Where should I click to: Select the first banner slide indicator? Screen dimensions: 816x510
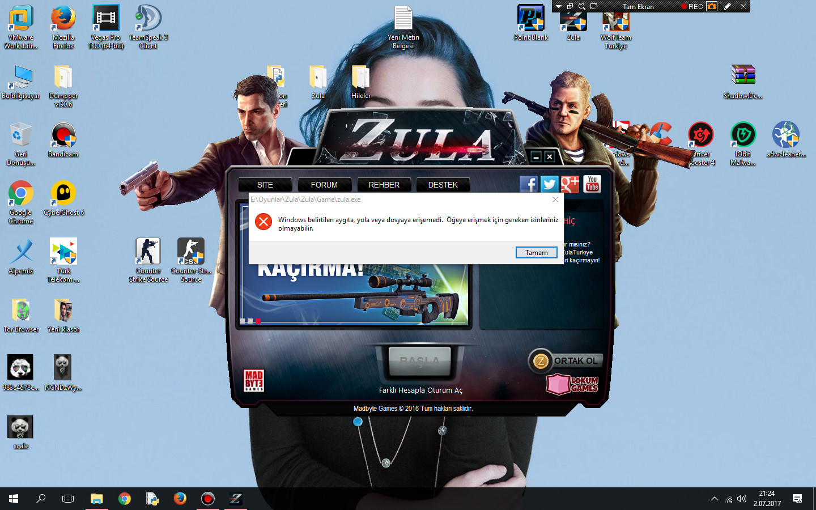coord(243,321)
